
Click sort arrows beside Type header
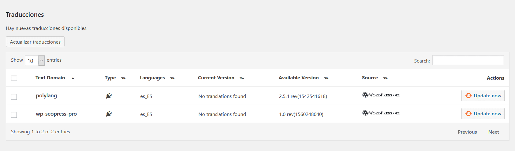[x=123, y=78]
